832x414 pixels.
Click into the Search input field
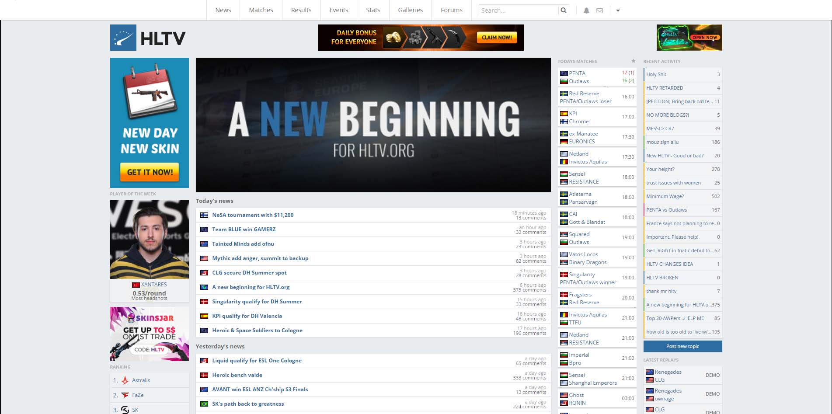tap(516, 10)
